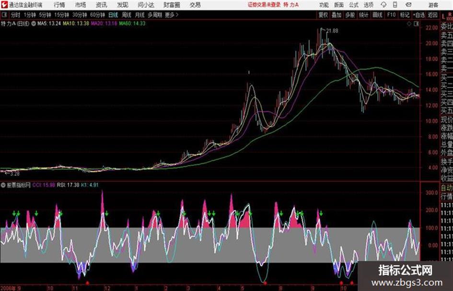The image size is (453, 291).
Task: Open the mobile phone icon in title bar
Action: point(395,5)
